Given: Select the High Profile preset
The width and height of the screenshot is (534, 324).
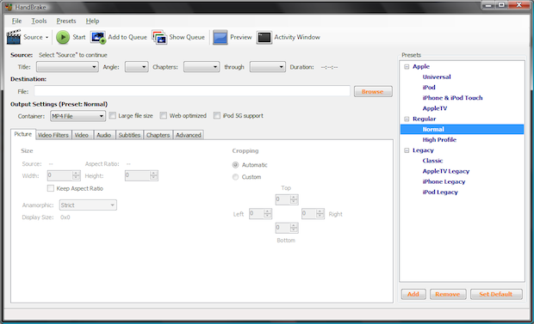Looking at the screenshot, I should point(439,140).
